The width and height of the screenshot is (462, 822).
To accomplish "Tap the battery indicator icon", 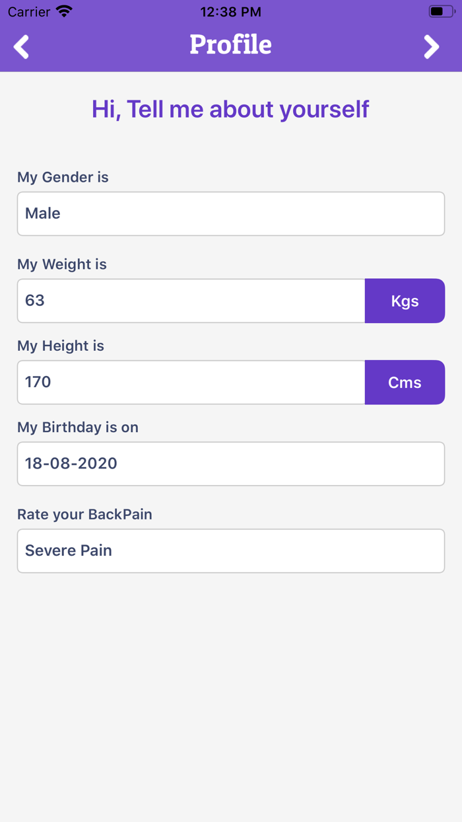I will tap(440, 11).
